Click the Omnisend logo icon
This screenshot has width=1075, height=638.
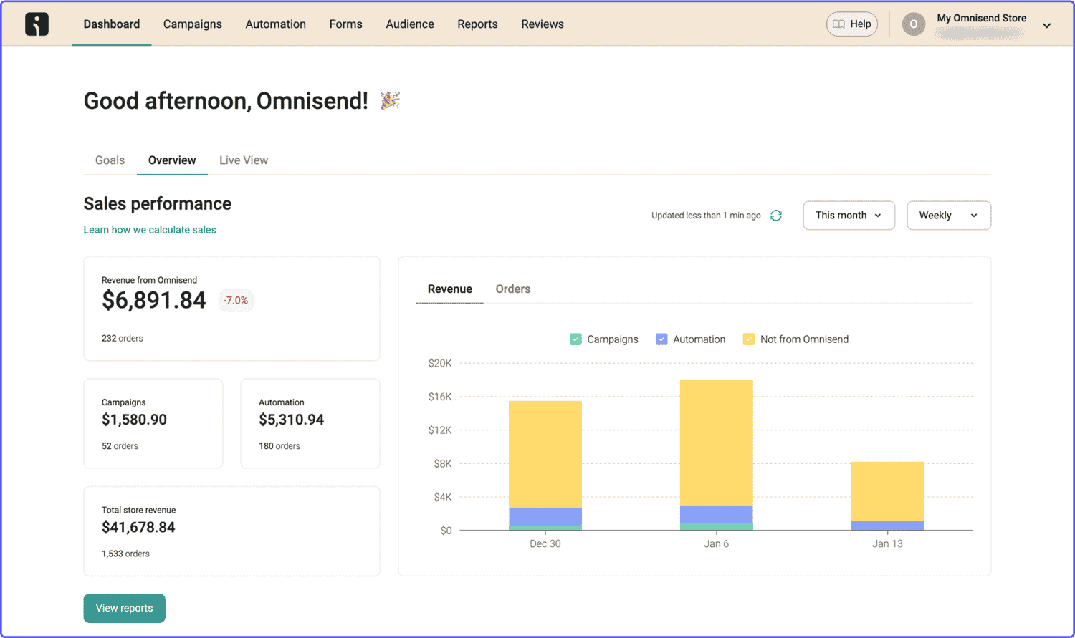pos(37,24)
